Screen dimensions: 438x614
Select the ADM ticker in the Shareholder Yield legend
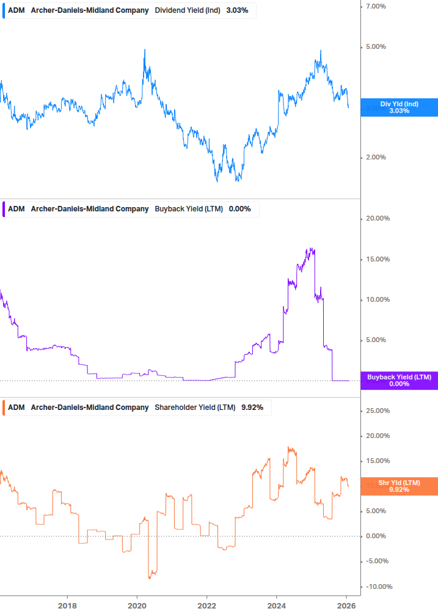coord(16,408)
